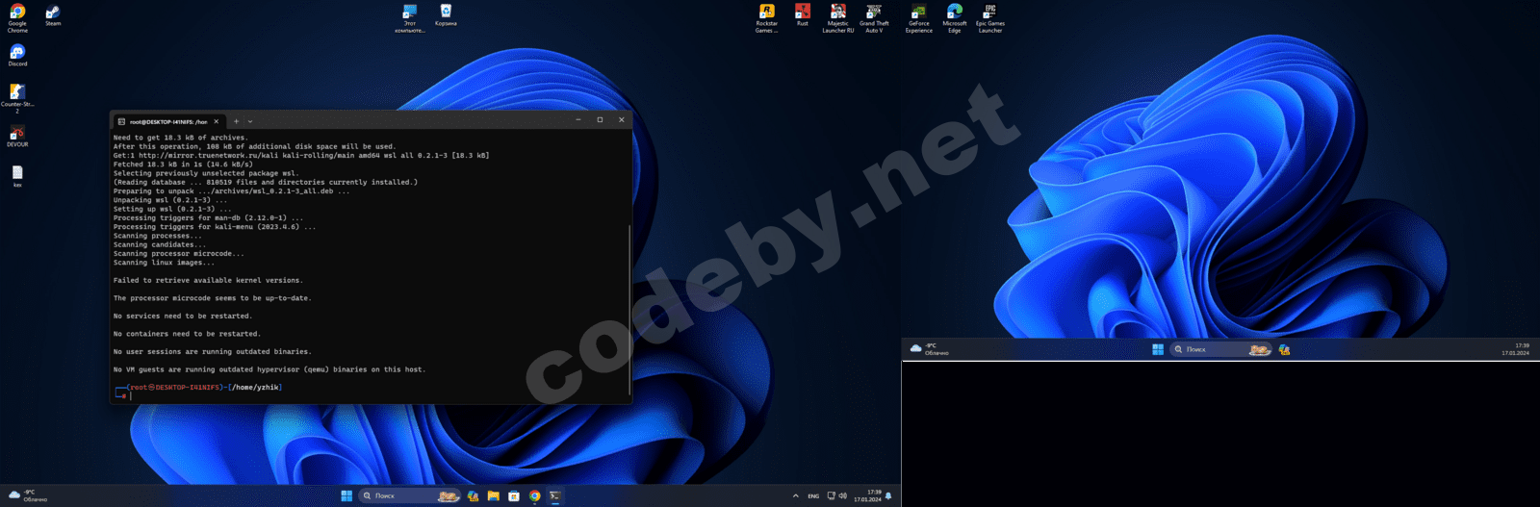Image resolution: width=1540 pixels, height=507 pixels.
Task: Select the root@DESKTOP-I41NIFS terminal tab
Action: (x=167, y=121)
